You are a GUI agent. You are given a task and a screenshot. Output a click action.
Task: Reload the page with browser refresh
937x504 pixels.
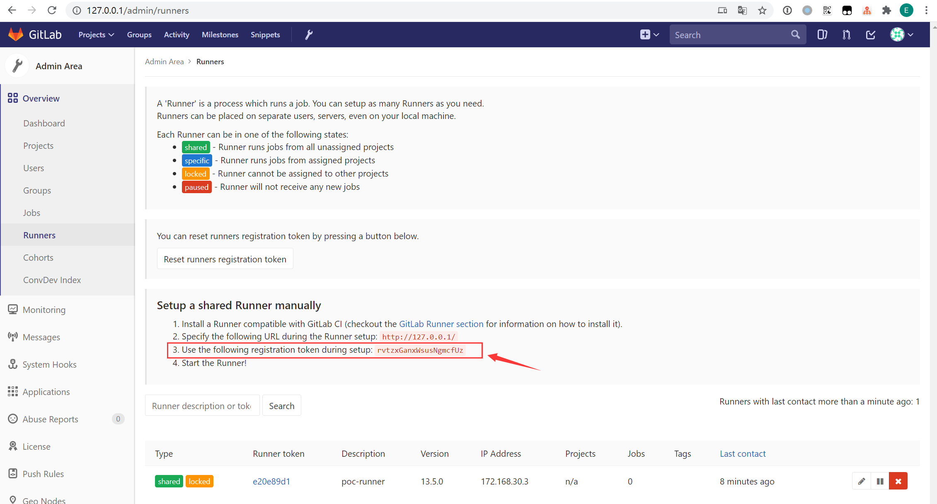(x=52, y=10)
